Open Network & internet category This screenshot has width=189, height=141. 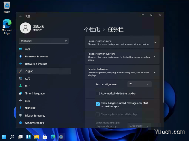pos(44,64)
